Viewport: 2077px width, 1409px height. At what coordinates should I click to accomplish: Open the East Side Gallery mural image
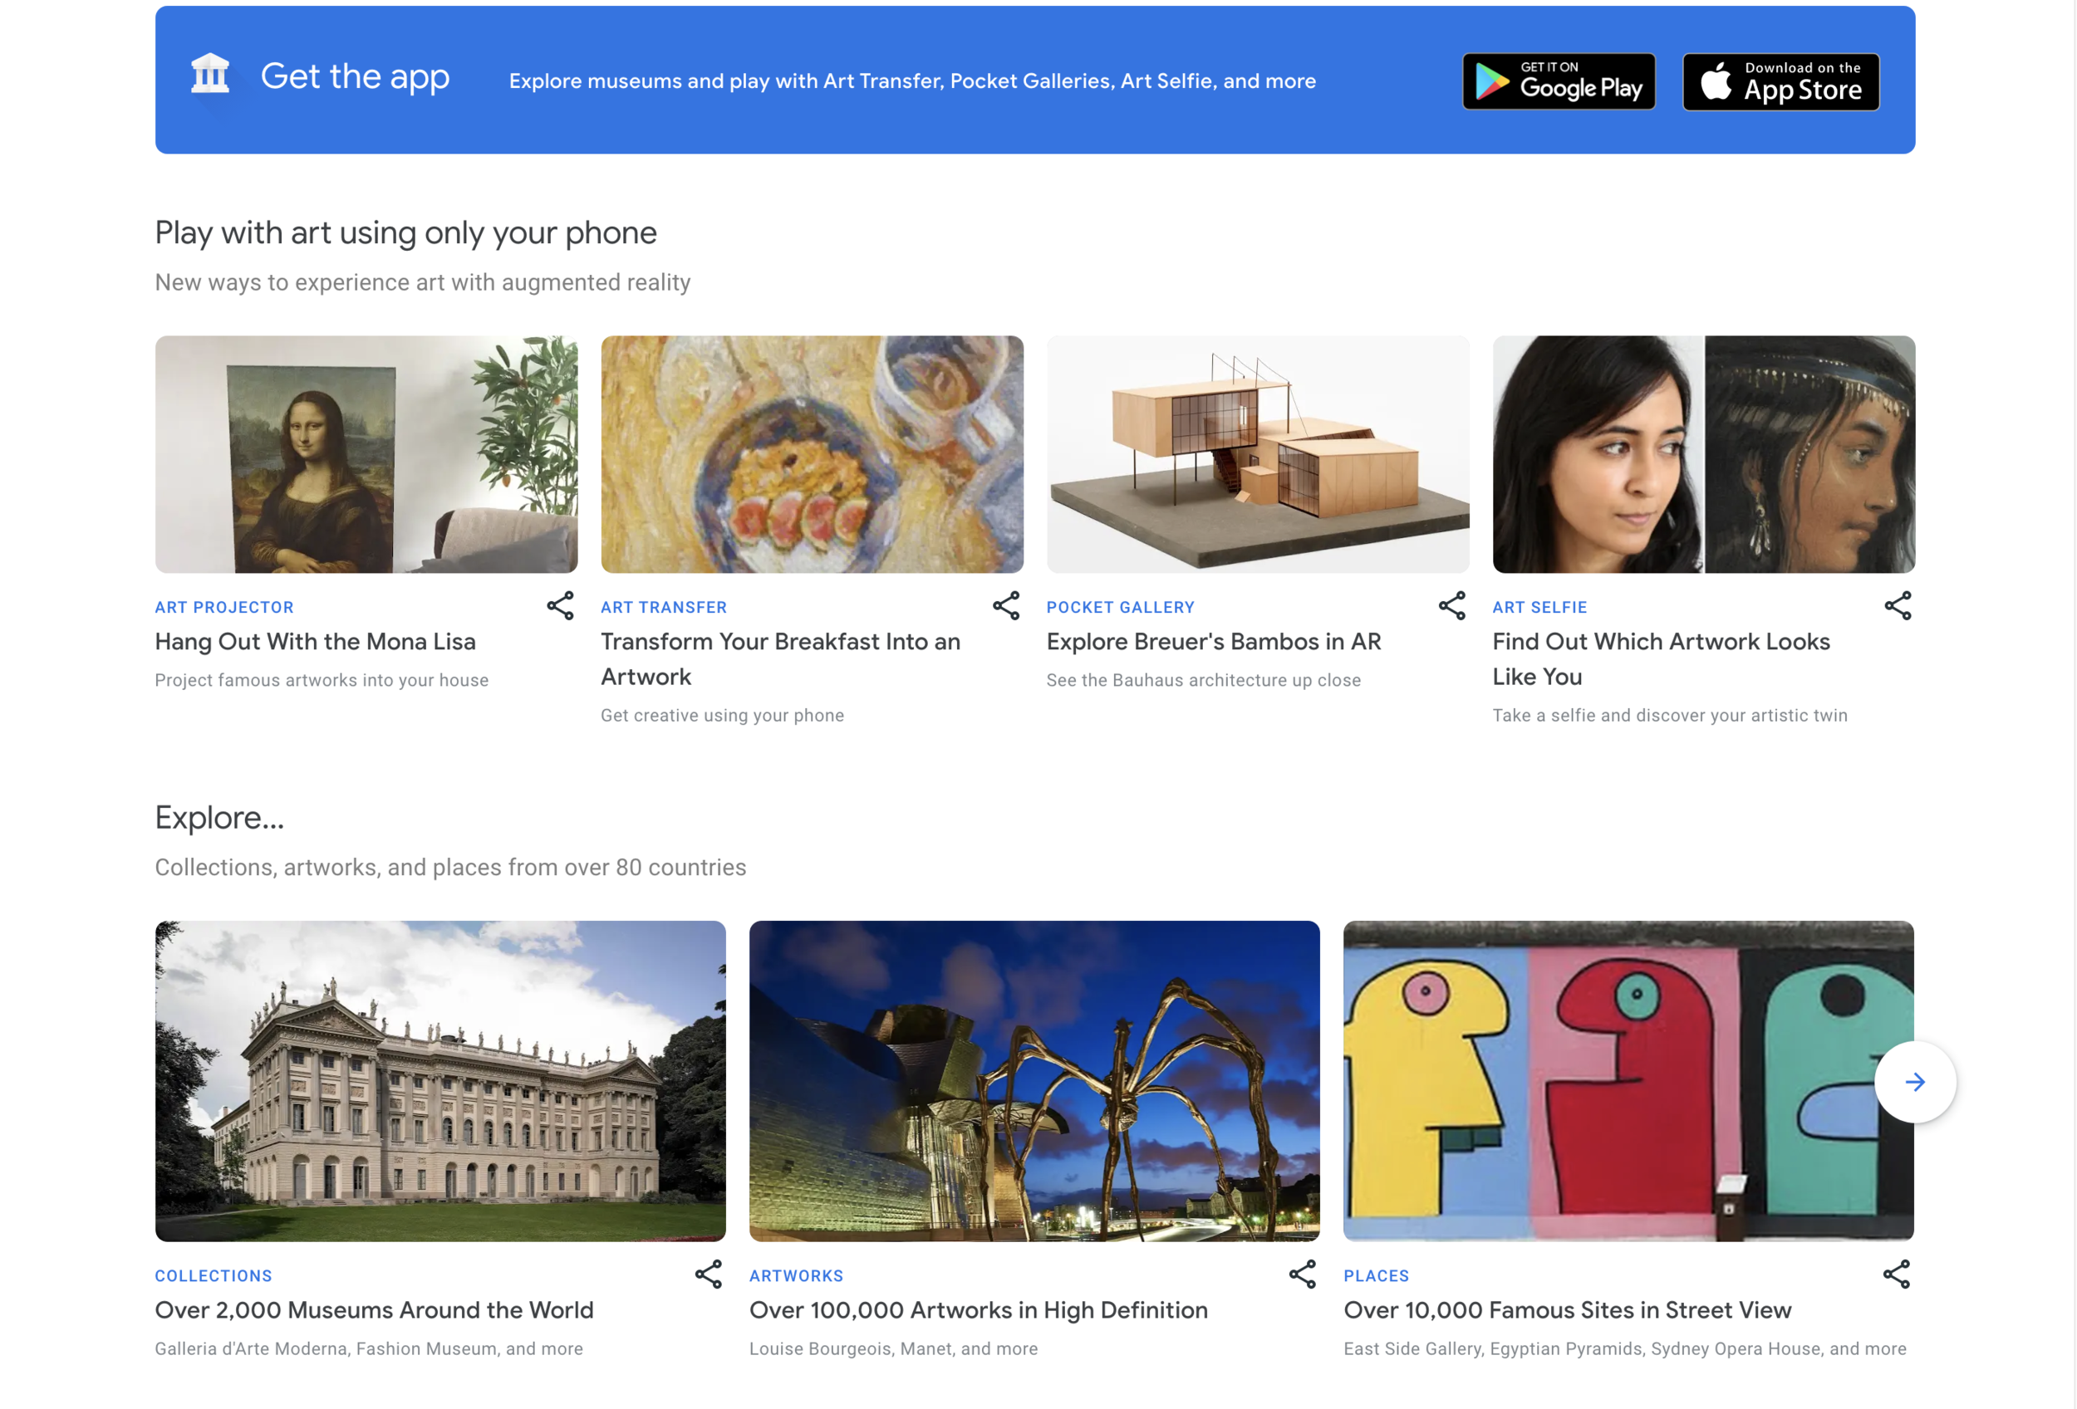1629,1081
